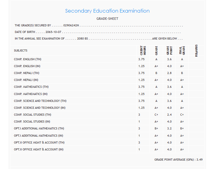This screenshot has height=169, width=213.
Task: Select the GRADE-SHEET heading
Action: (x=107, y=19)
